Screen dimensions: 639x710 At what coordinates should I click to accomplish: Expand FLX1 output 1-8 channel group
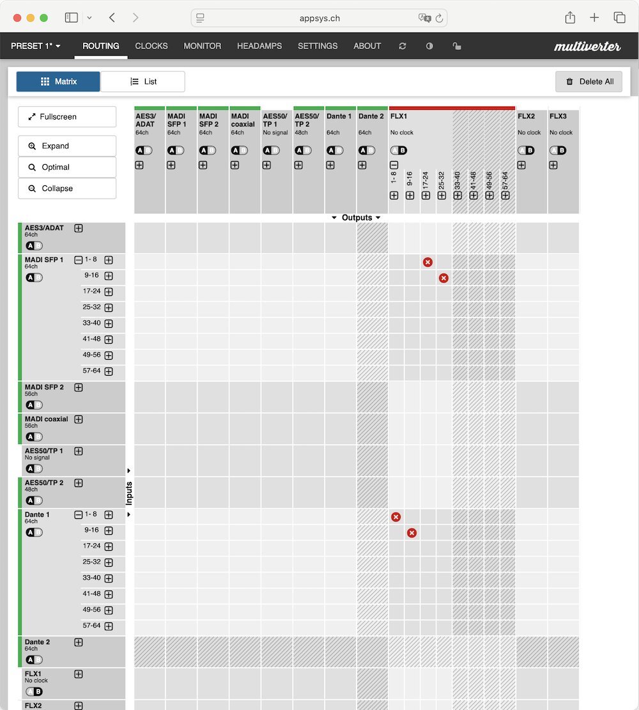pyautogui.click(x=394, y=196)
